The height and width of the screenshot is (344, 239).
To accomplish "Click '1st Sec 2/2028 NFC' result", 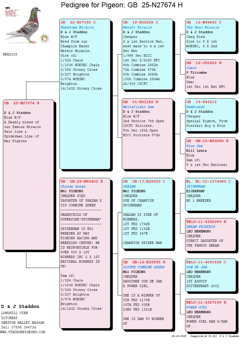I will [141, 60].
